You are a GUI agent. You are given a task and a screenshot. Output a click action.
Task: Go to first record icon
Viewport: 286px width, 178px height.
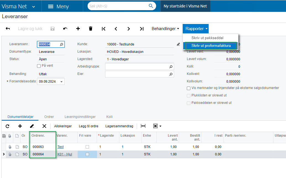pyautogui.click(x=104, y=29)
